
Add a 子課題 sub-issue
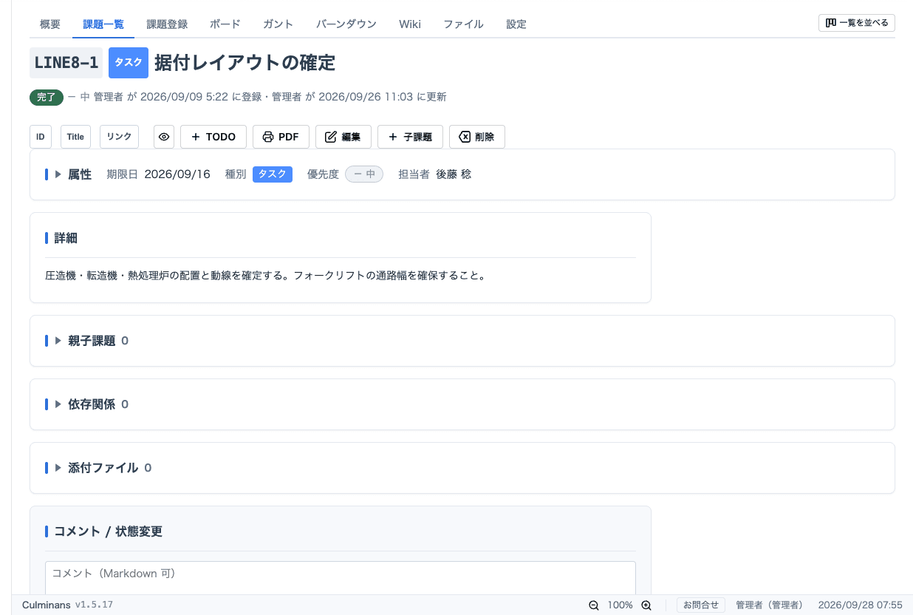point(410,137)
